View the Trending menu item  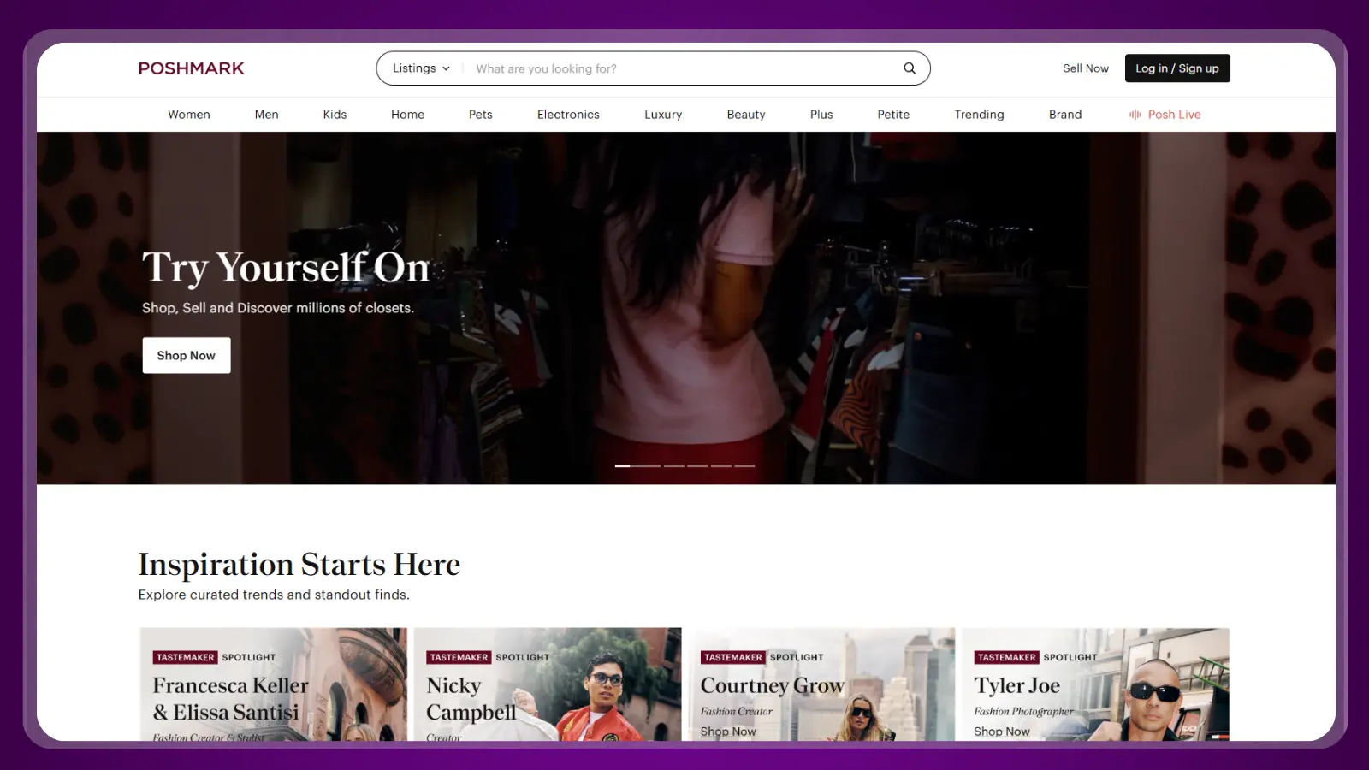pyautogui.click(x=980, y=115)
